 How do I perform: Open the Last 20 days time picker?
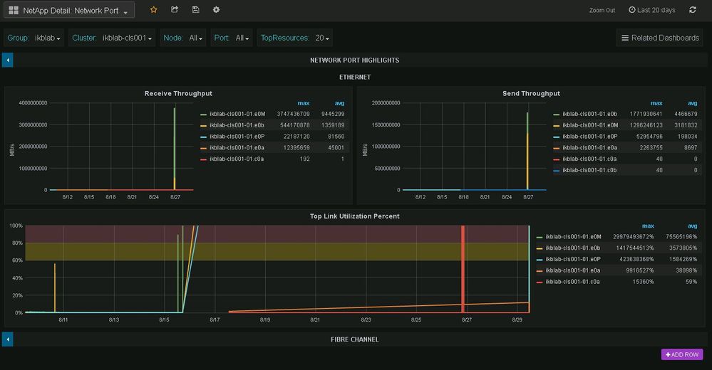point(651,10)
